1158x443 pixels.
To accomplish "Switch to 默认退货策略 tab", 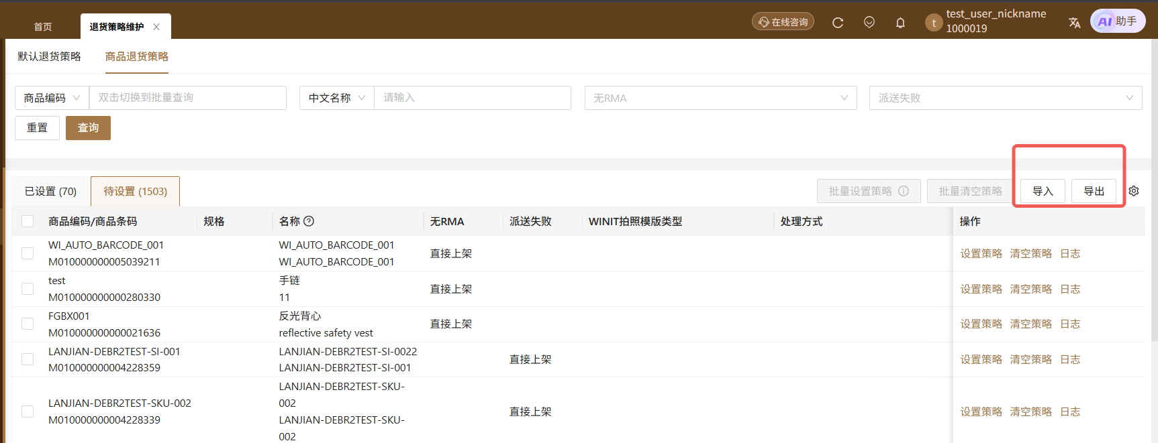I will click(x=49, y=56).
